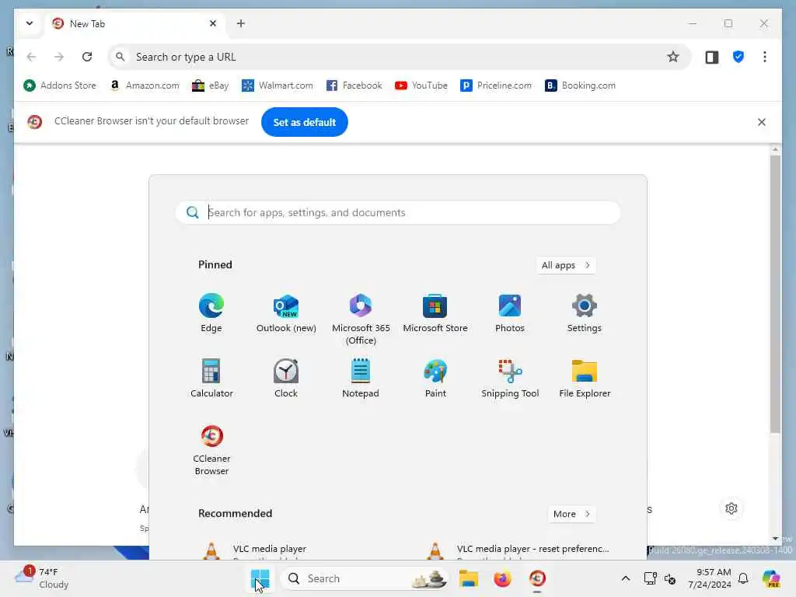The width and height of the screenshot is (796, 597).
Task: Launch the Calculator app
Action: coord(211,379)
